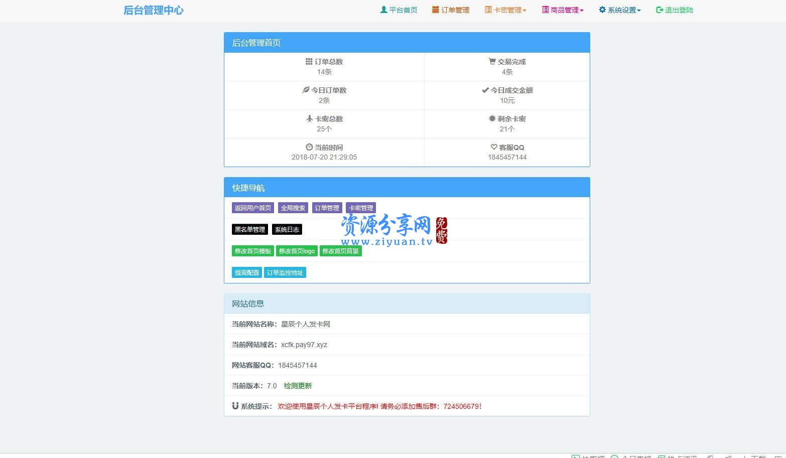Log out via 退出登陆
The height and width of the screenshot is (458, 786).
[675, 10]
